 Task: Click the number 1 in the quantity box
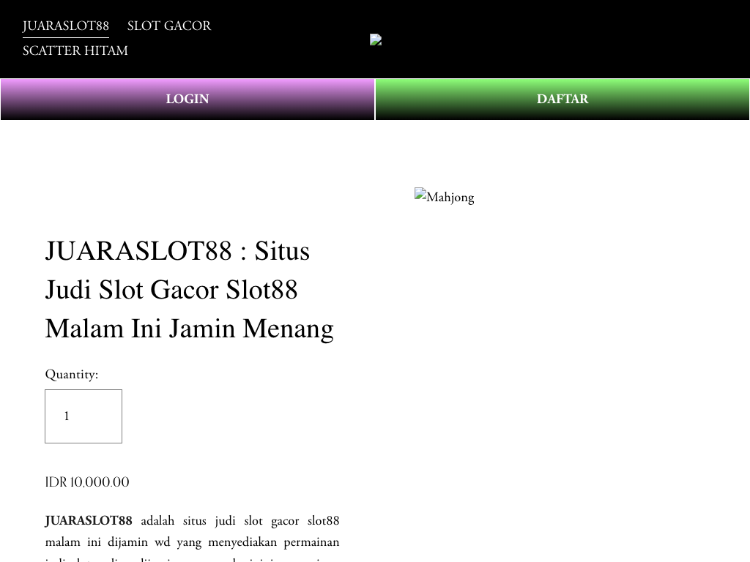click(x=67, y=416)
